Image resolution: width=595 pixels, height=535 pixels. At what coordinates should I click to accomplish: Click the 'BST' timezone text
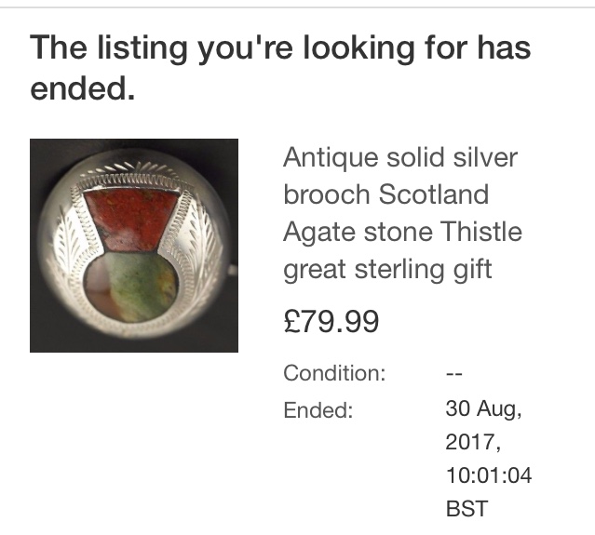pyautogui.click(x=466, y=510)
